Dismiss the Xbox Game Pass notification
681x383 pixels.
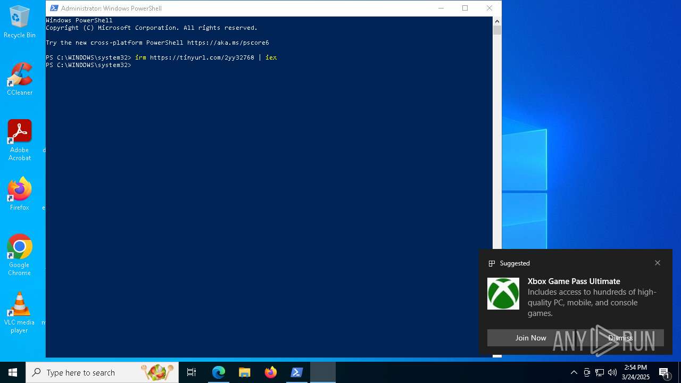[620, 338]
